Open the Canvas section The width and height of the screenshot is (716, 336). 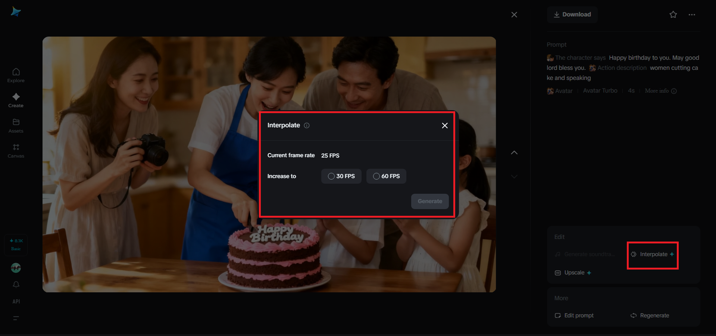click(16, 151)
